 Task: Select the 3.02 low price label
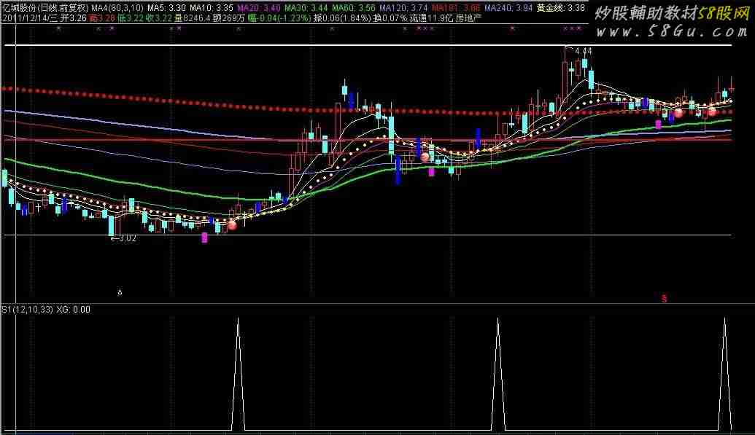[x=124, y=238]
